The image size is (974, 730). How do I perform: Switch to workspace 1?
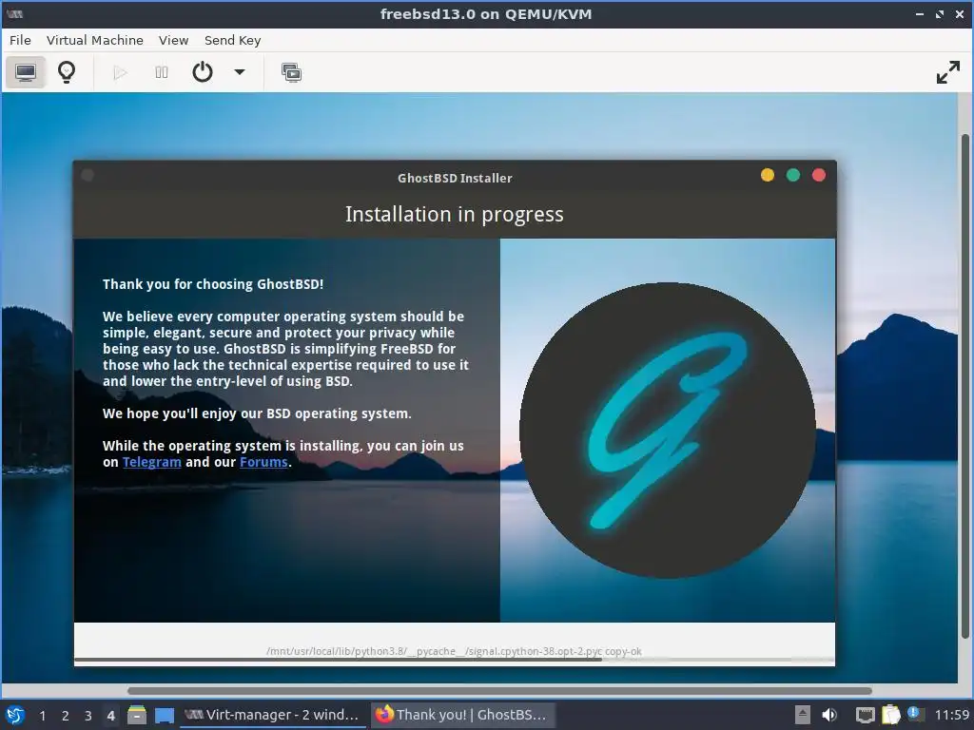click(42, 716)
